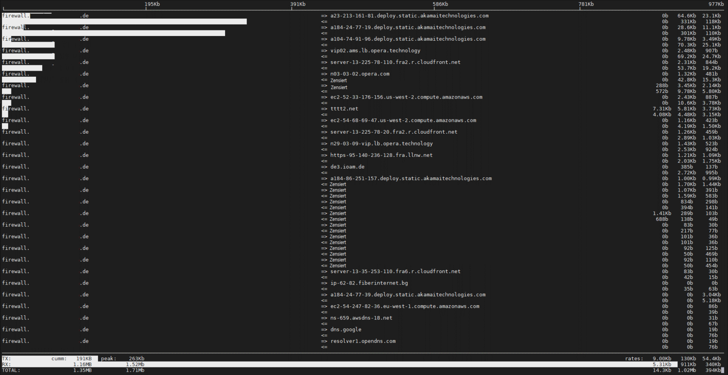This screenshot has height=375, width=728.
Task: Click the receive arrow under tttt2.net
Action: pos(325,114)
